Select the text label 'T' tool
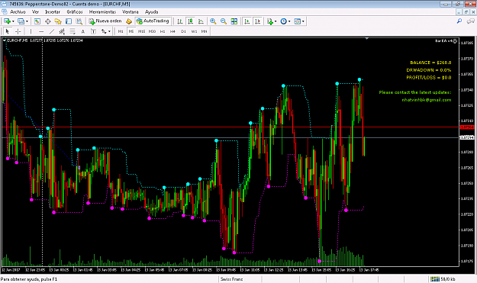This screenshot has height=283, width=477. click(93, 31)
